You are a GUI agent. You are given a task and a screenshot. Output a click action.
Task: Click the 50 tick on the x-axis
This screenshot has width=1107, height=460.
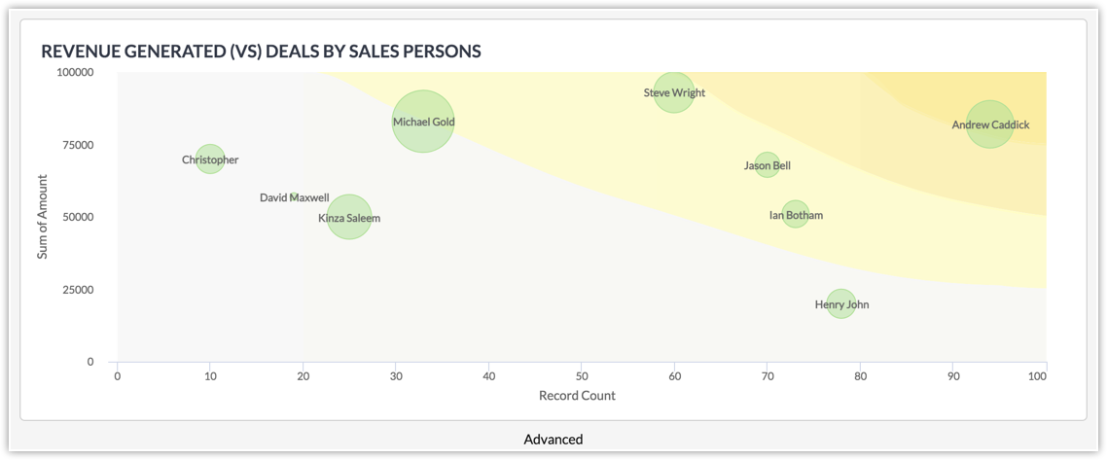pos(581,375)
